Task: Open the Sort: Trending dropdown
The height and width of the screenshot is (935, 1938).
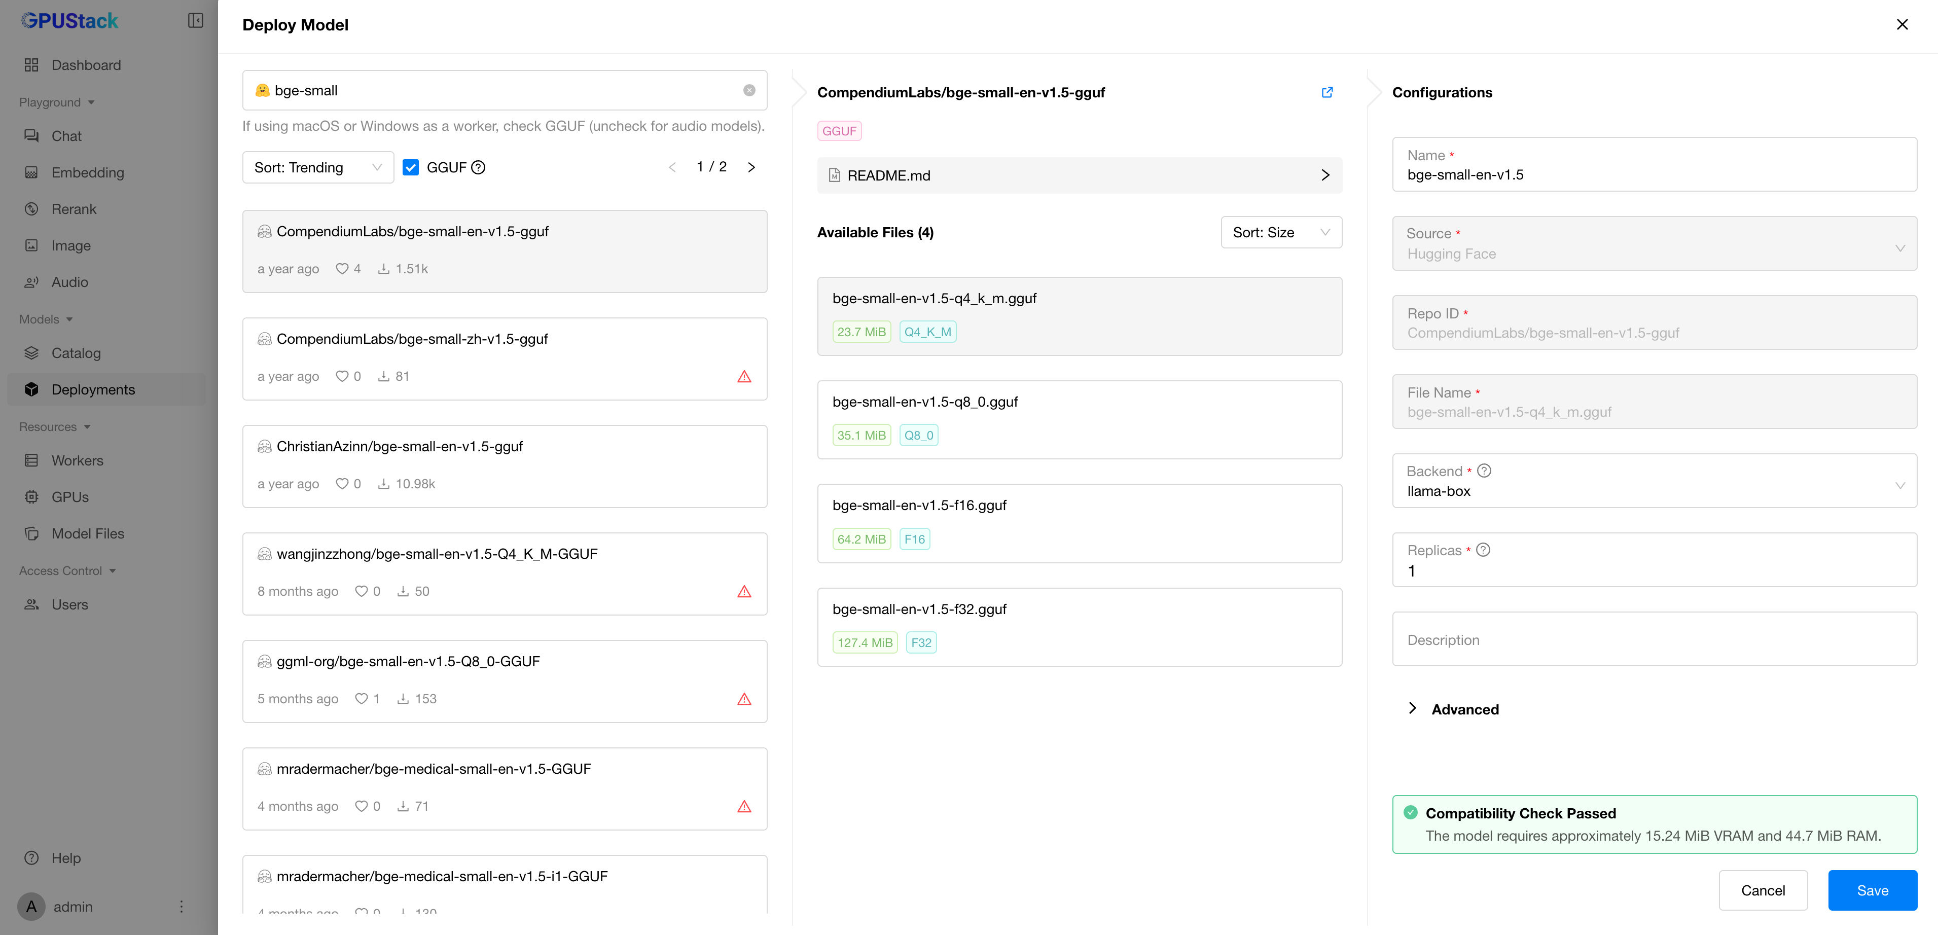Action: point(317,168)
